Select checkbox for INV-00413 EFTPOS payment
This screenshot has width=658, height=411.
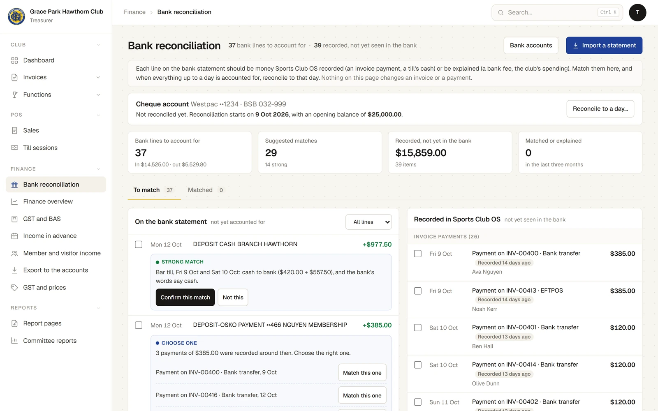[418, 291]
